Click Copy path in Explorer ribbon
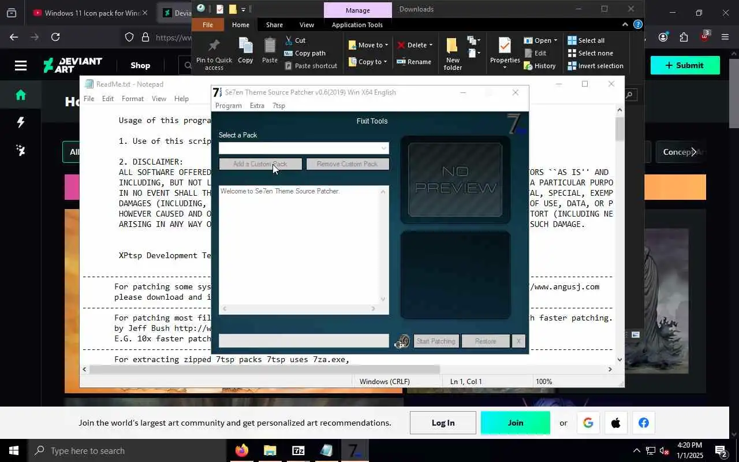The height and width of the screenshot is (462, 739). 305,53
